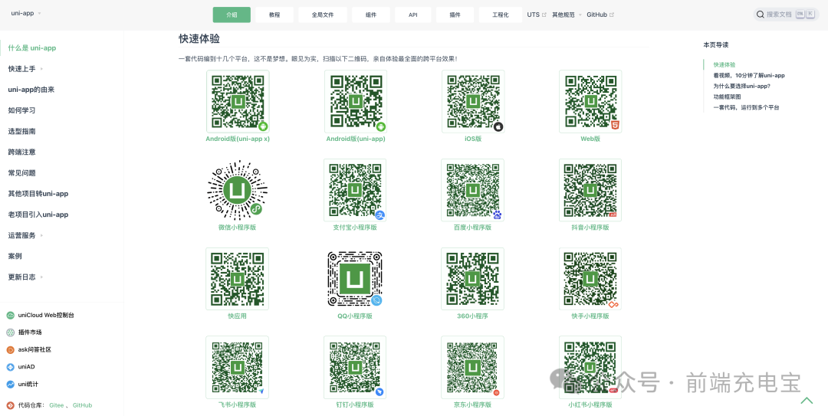Viewport: 828px width, 416px height.
Task: Click the UTS external link icon
Action: (544, 15)
